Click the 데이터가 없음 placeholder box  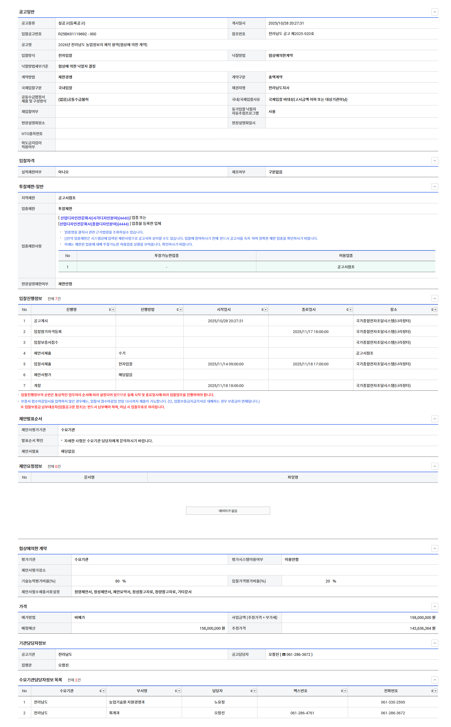(x=228, y=511)
